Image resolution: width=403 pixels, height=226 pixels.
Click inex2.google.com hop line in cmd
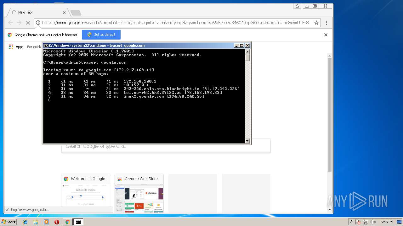coord(126,96)
